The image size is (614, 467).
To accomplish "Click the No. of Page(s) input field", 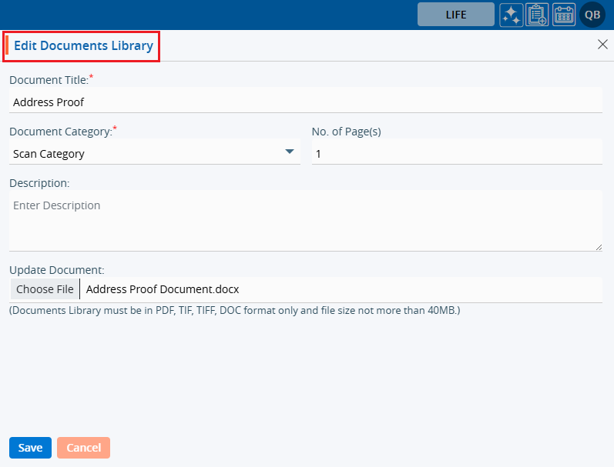I will pyautogui.click(x=456, y=153).
